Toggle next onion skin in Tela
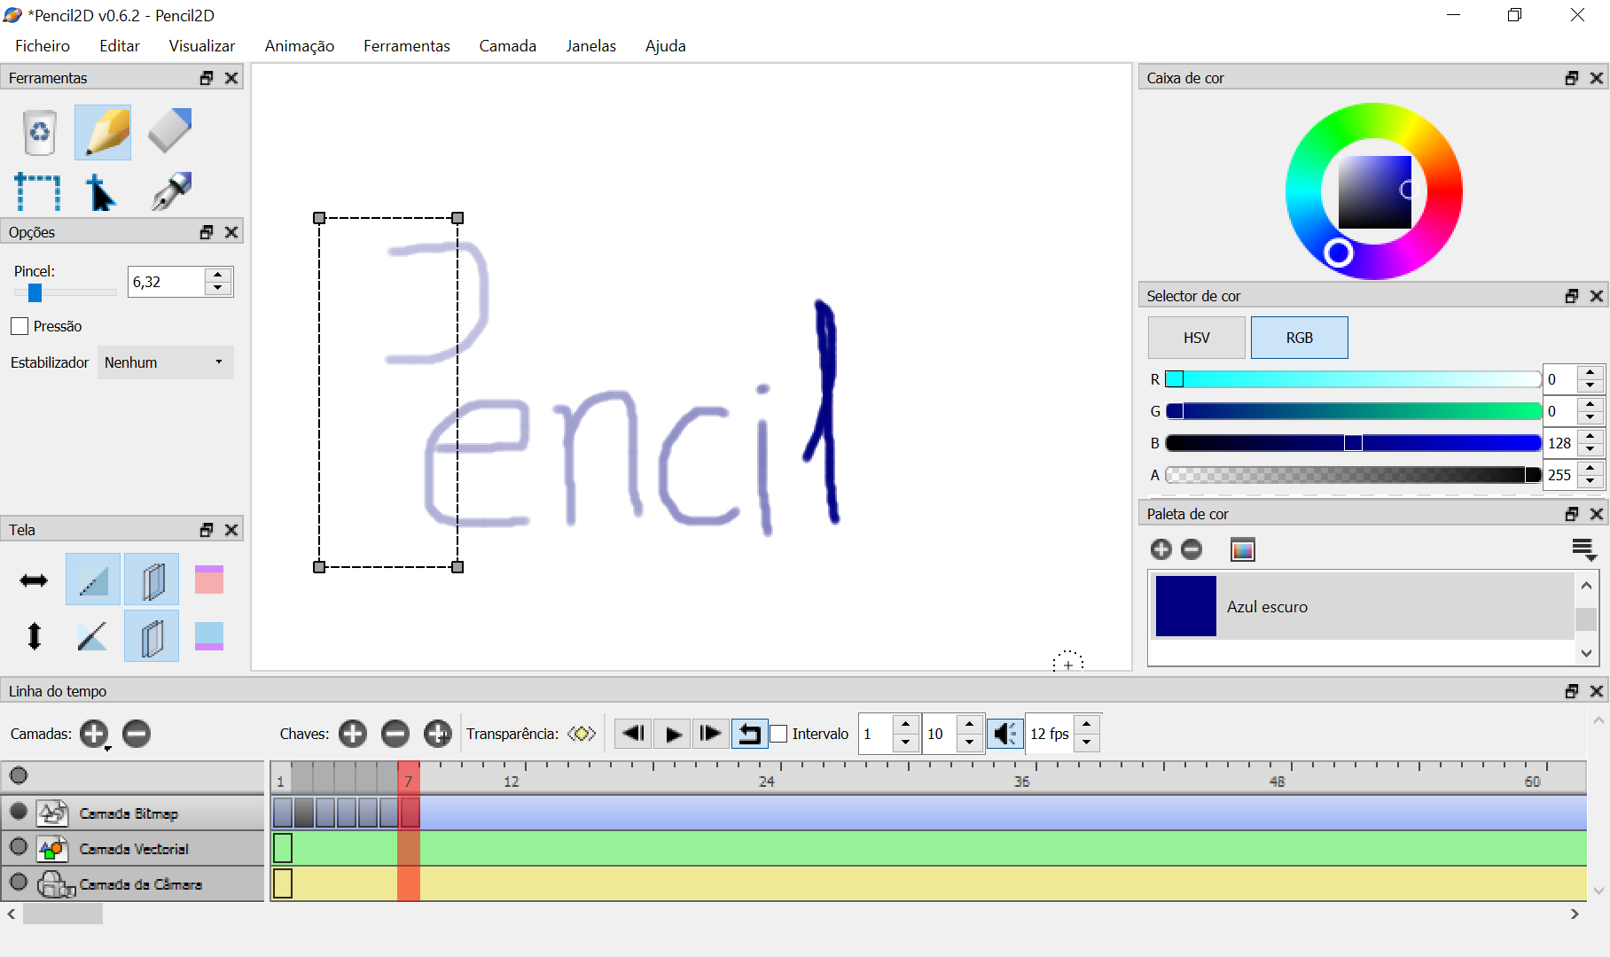The width and height of the screenshot is (1610, 957). pos(152,636)
